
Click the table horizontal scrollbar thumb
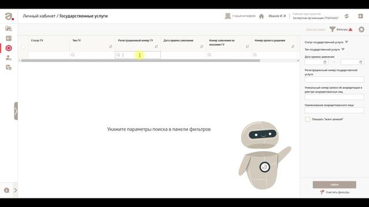[x=141, y=60]
